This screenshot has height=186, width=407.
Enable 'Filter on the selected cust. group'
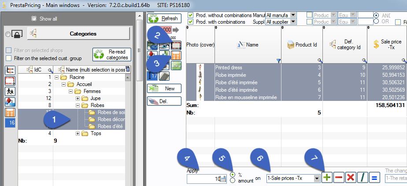coord(8,58)
